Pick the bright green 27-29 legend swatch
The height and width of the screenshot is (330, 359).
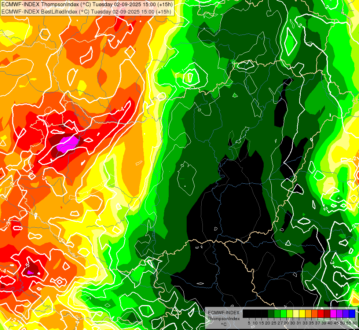point(283,313)
